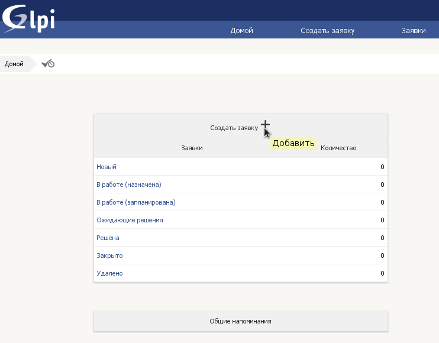Screen dimensions: 439x343
Task: Open the Решена tickets link
Action: pyautogui.click(x=108, y=238)
